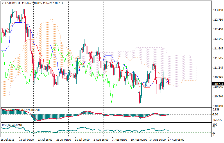Select the 110.040 price scale label
This screenshot has height=143, width=224.
coord(218,106)
